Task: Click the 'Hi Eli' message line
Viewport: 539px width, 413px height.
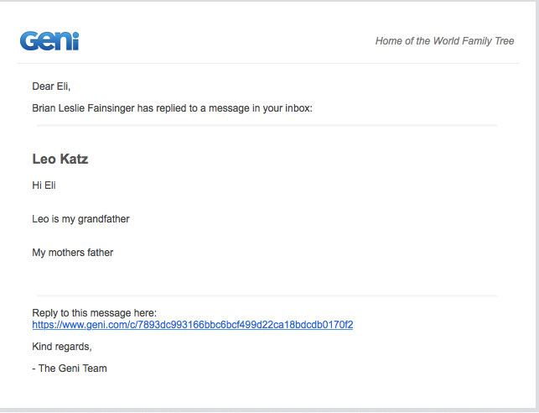Action: pos(44,186)
